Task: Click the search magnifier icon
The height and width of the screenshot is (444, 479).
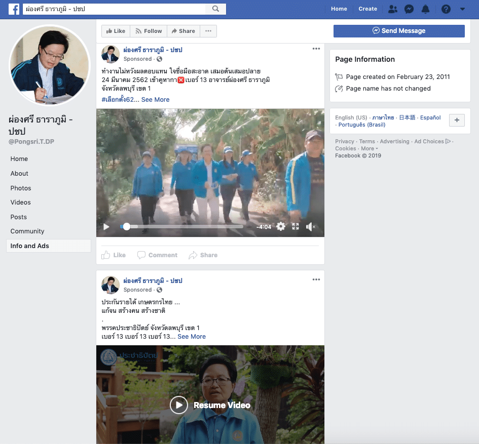Action: pyautogui.click(x=215, y=9)
